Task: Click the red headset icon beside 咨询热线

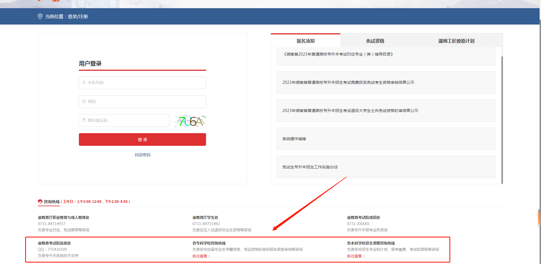Action: [40, 201]
